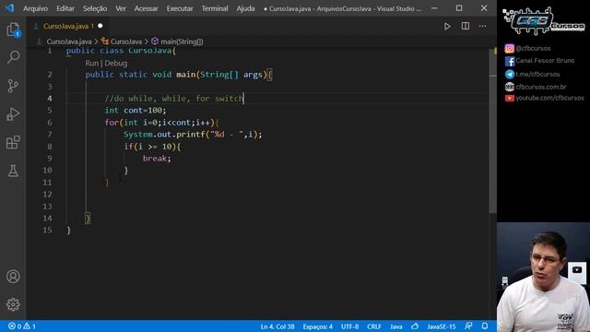Open the Accounts menu icon
This screenshot has height=332, width=590.
tap(13, 277)
